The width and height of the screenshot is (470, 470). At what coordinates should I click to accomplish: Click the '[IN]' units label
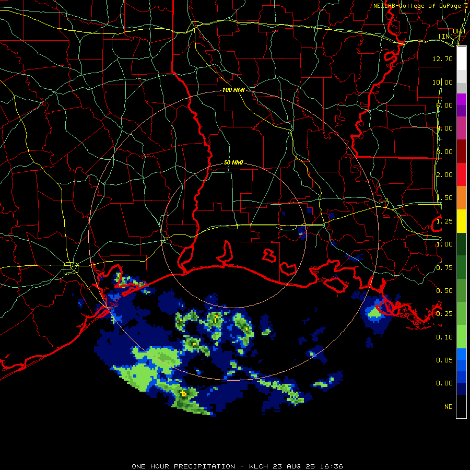click(446, 36)
